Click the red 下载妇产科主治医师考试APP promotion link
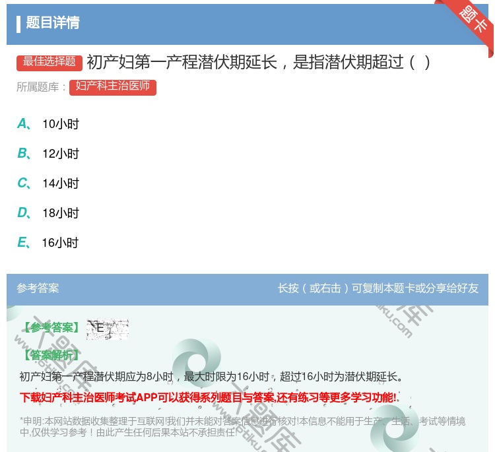 (x=208, y=397)
